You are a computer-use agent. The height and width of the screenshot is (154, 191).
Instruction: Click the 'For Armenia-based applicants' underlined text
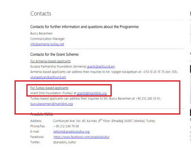(50, 61)
